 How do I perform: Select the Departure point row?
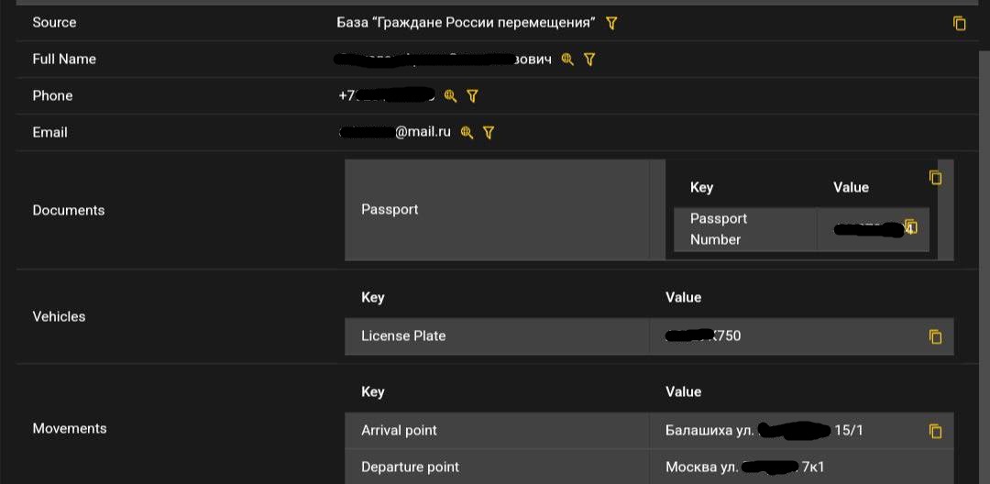(x=649, y=467)
